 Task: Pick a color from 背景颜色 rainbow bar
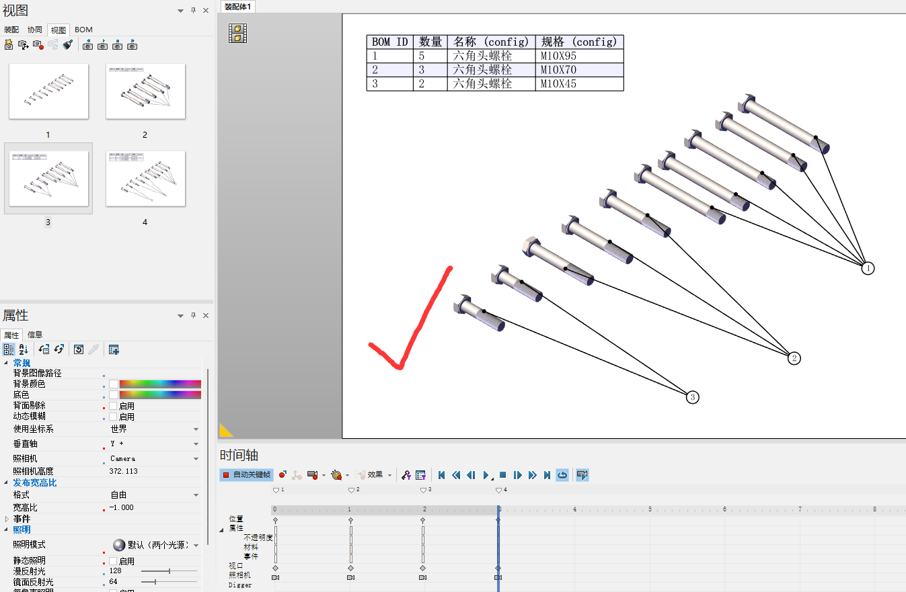point(160,384)
